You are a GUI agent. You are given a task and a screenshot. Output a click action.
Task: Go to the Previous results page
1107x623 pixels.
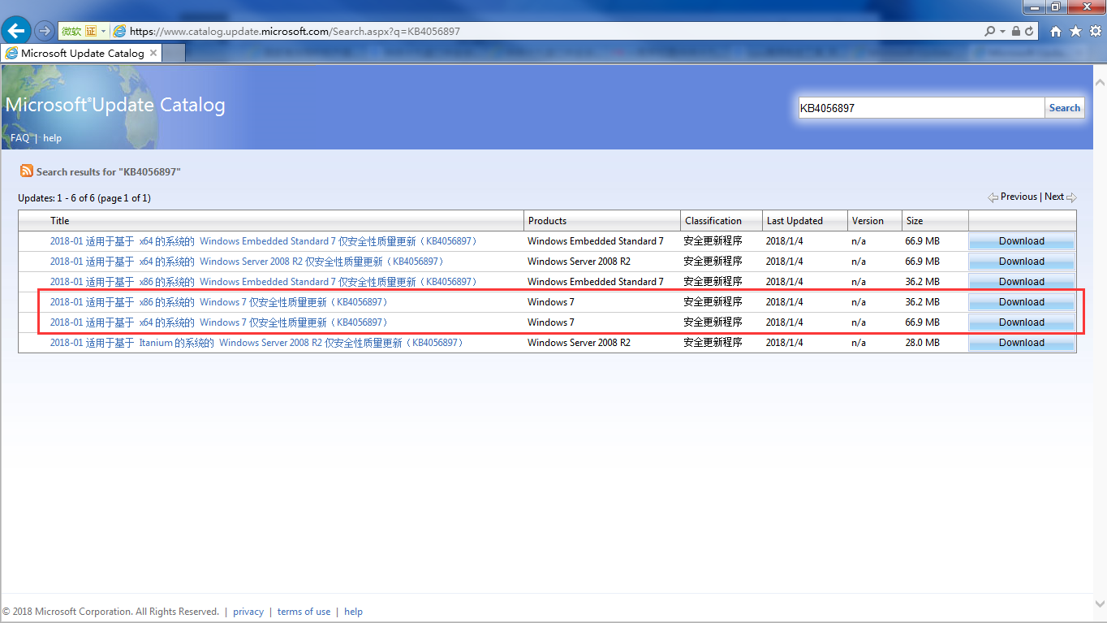[1019, 197]
